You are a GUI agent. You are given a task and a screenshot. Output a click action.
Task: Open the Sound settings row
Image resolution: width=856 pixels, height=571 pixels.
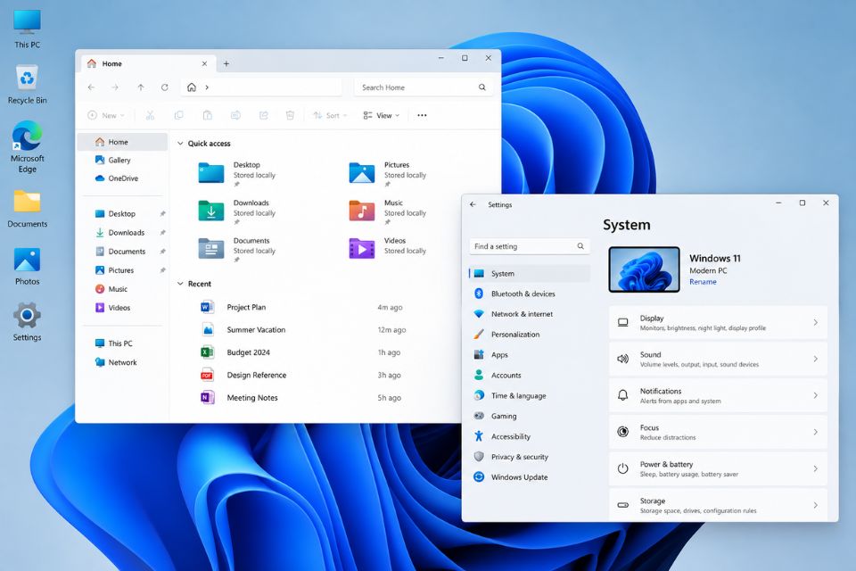pyautogui.click(x=718, y=359)
